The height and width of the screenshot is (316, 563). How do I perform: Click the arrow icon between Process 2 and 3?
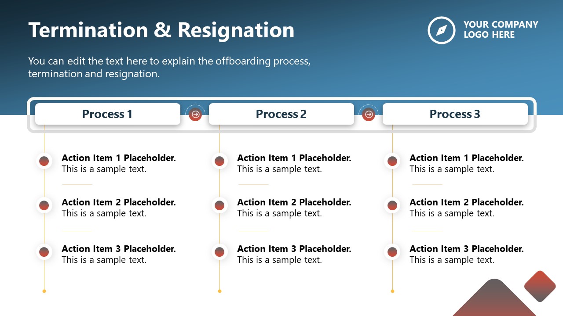[369, 115]
